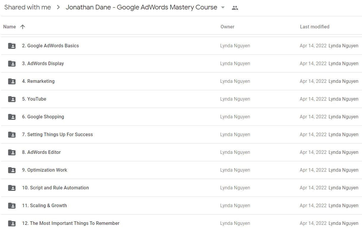Click Apr 14, 2022 date in YouTube row

[313, 99]
